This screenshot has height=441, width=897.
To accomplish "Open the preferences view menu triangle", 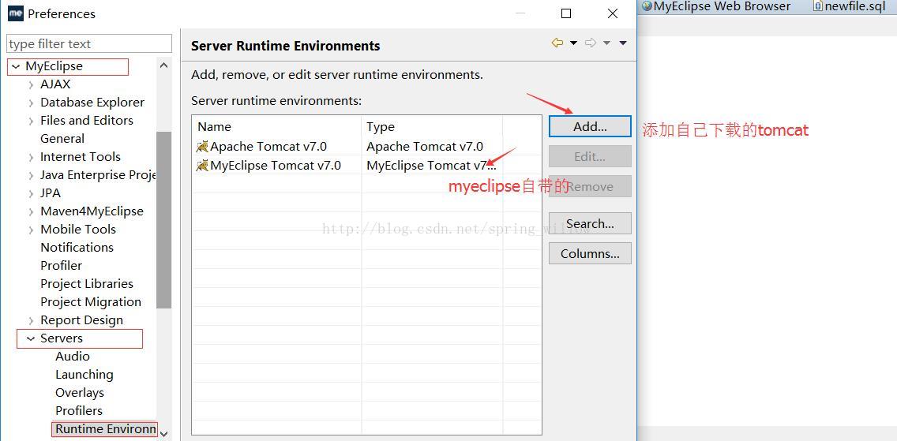I will pyautogui.click(x=624, y=43).
